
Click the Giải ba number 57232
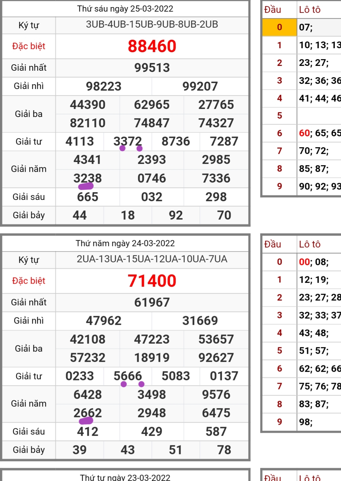[x=88, y=358]
